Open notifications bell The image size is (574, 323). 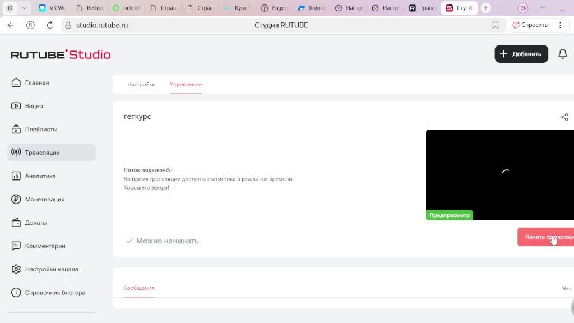(x=563, y=54)
